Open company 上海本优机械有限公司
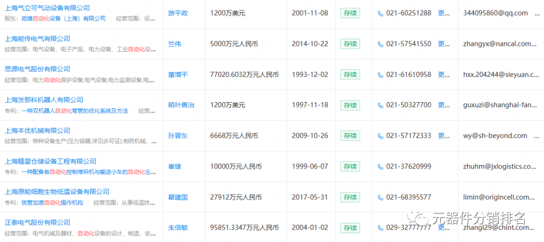The width and height of the screenshot is (544, 242). coord(37,130)
